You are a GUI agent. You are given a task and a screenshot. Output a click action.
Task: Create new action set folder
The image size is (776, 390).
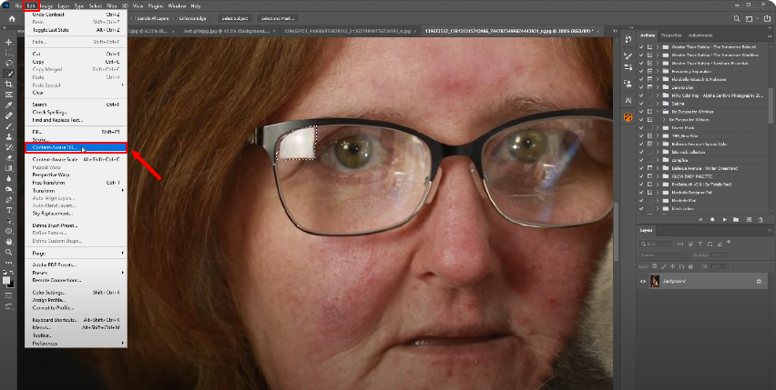click(736, 220)
